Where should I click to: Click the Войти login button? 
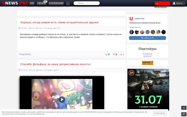tap(178, 3)
